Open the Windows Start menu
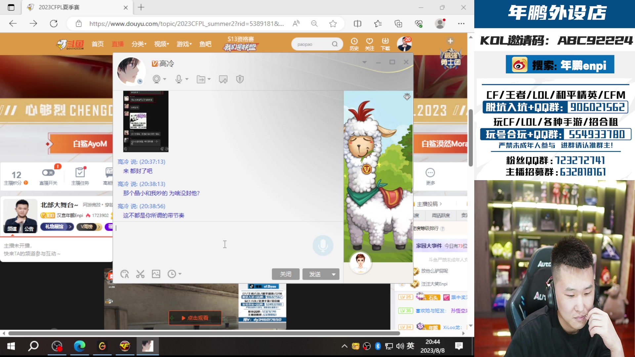The height and width of the screenshot is (357, 635). [11, 346]
